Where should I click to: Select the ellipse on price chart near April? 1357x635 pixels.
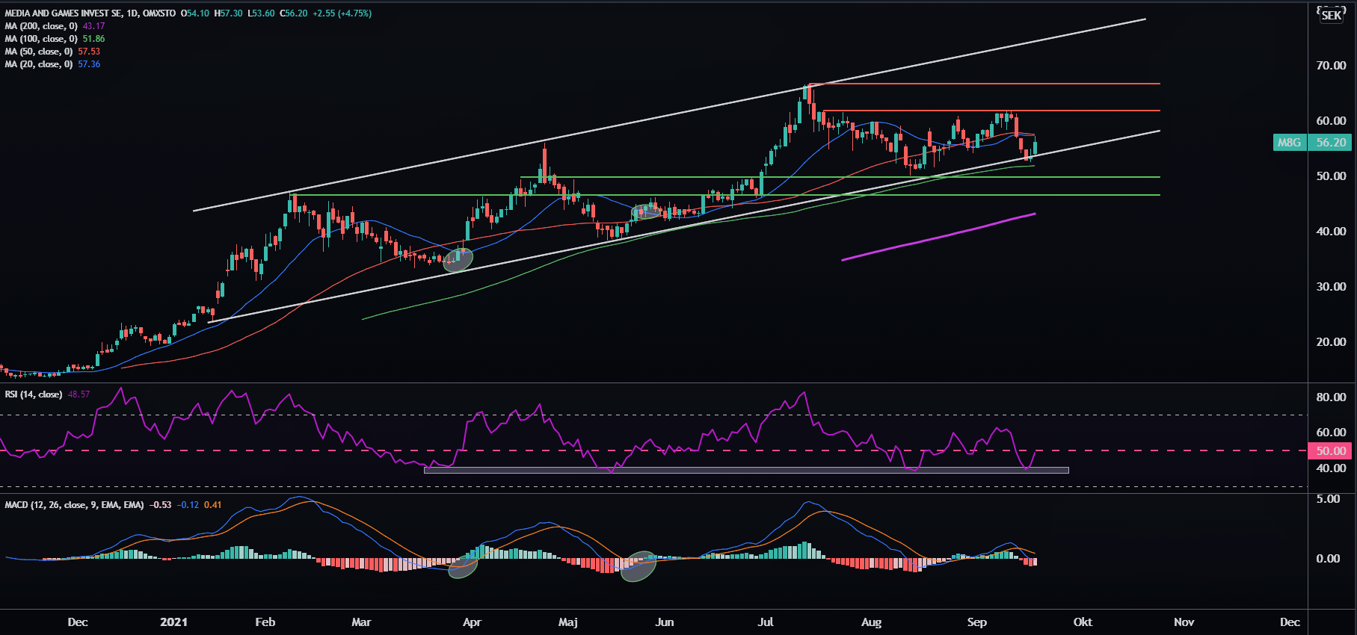[x=458, y=259]
